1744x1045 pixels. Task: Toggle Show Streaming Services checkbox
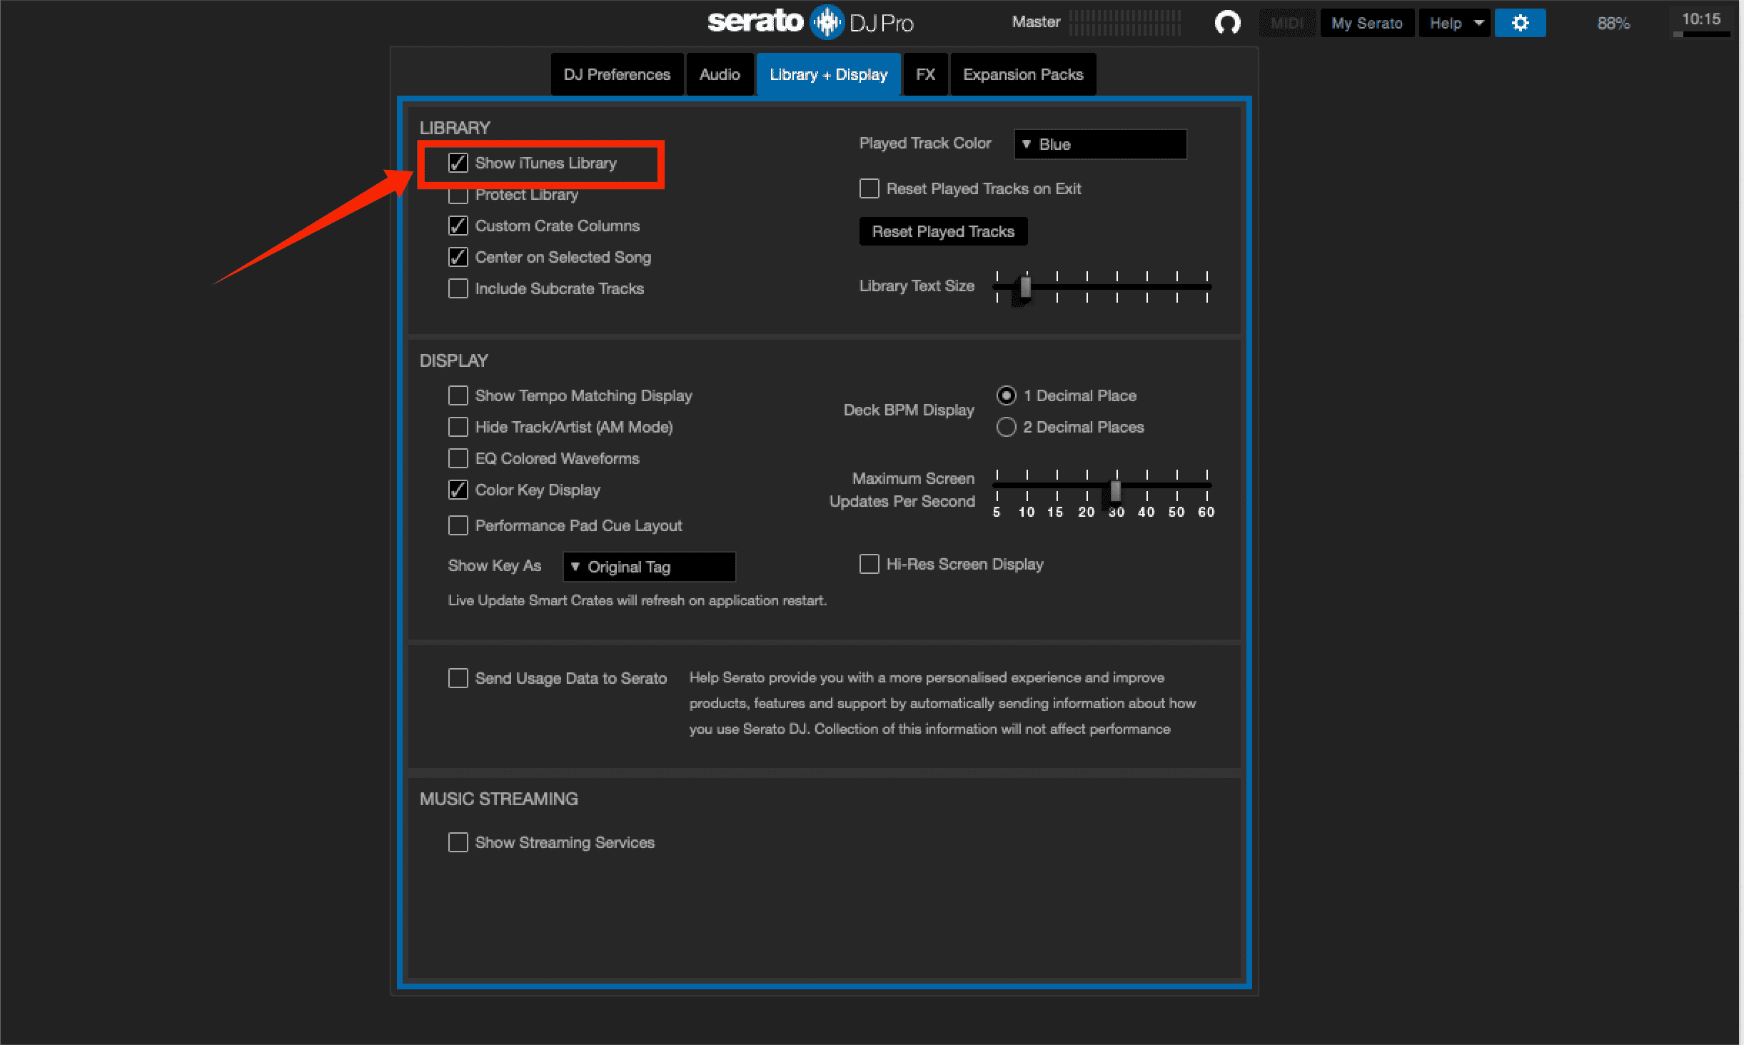(458, 842)
